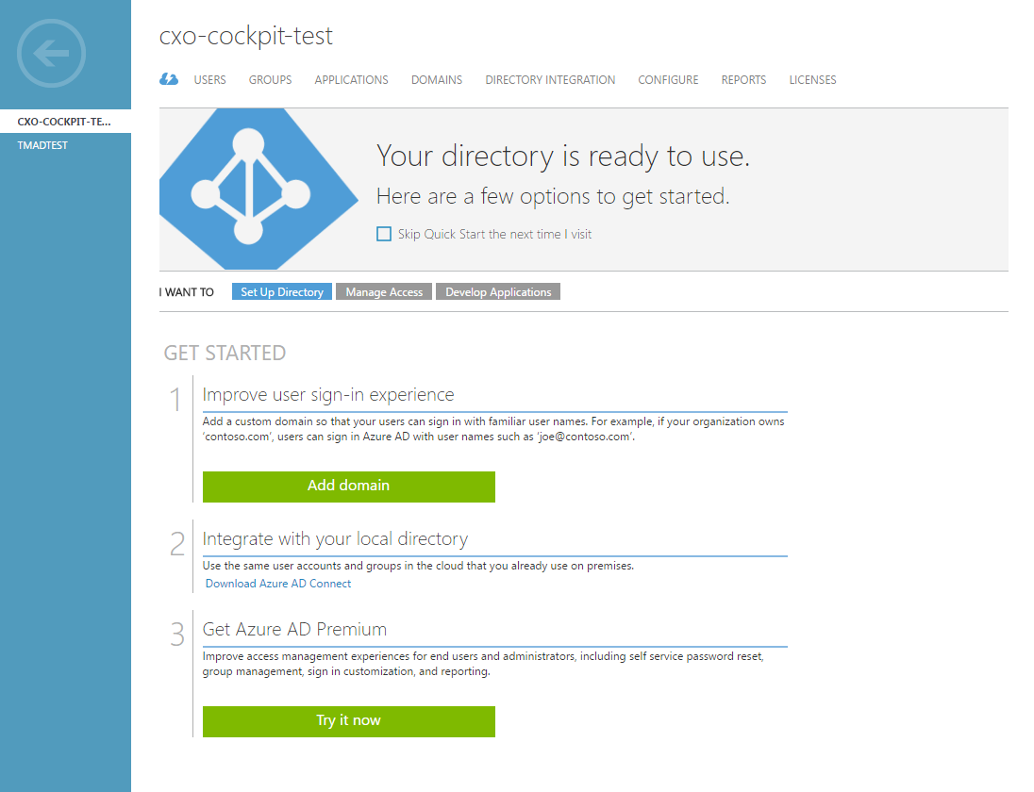Image resolution: width=1034 pixels, height=792 pixels.
Task: Follow the Download Azure AD Connect link
Action: pyautogui.click(x=278, y=584)
